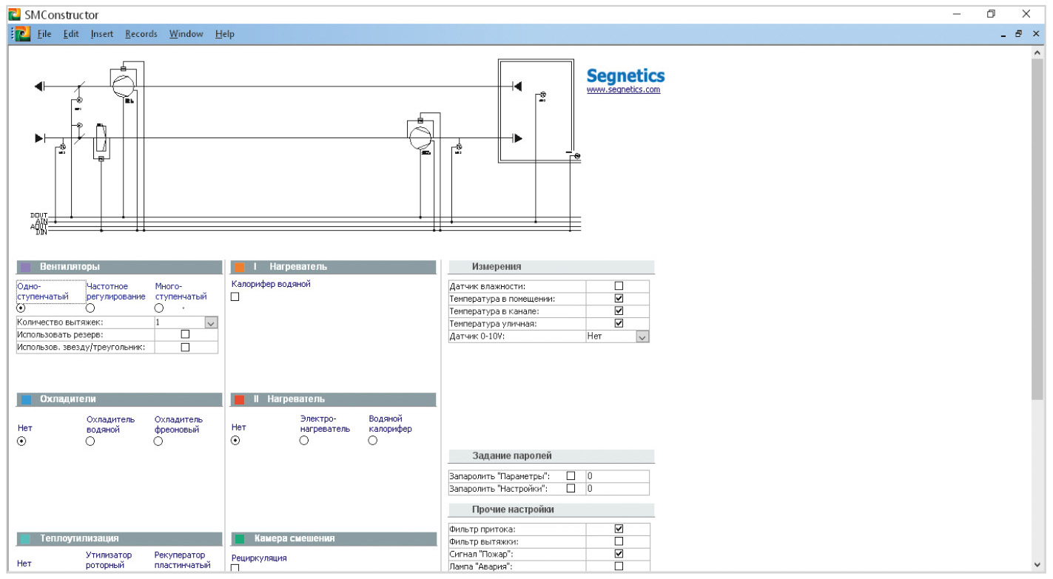Click the Segnetics logo
Image resolution: width=1053 pixels, height=579 pixels.
(625, 75)
